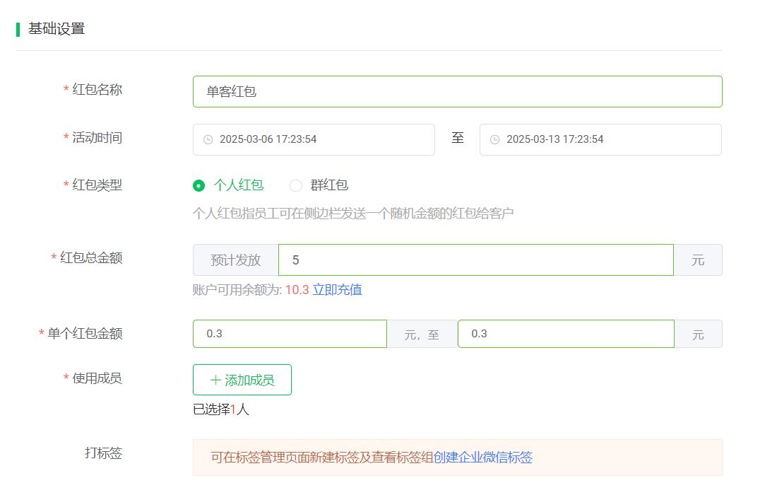Click the 使用成员 label
The image size is (765, 483).
coord(97,378)
